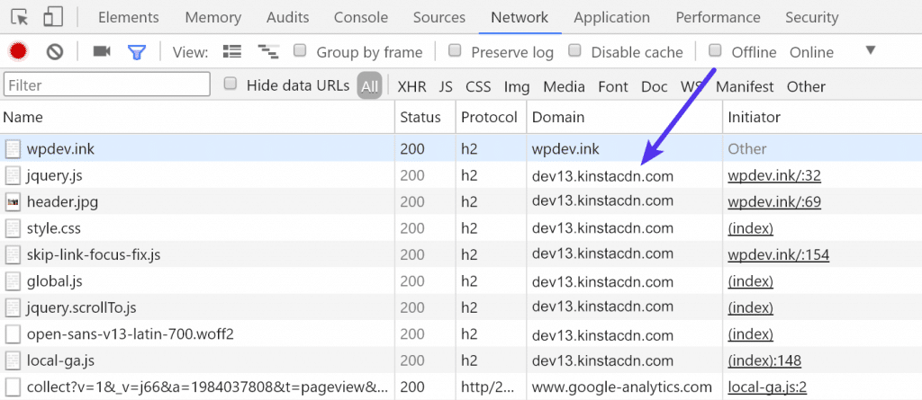This screenshot has height=400, width=922.
Task: Select the All filter button
Action: (x=369, y=86)
